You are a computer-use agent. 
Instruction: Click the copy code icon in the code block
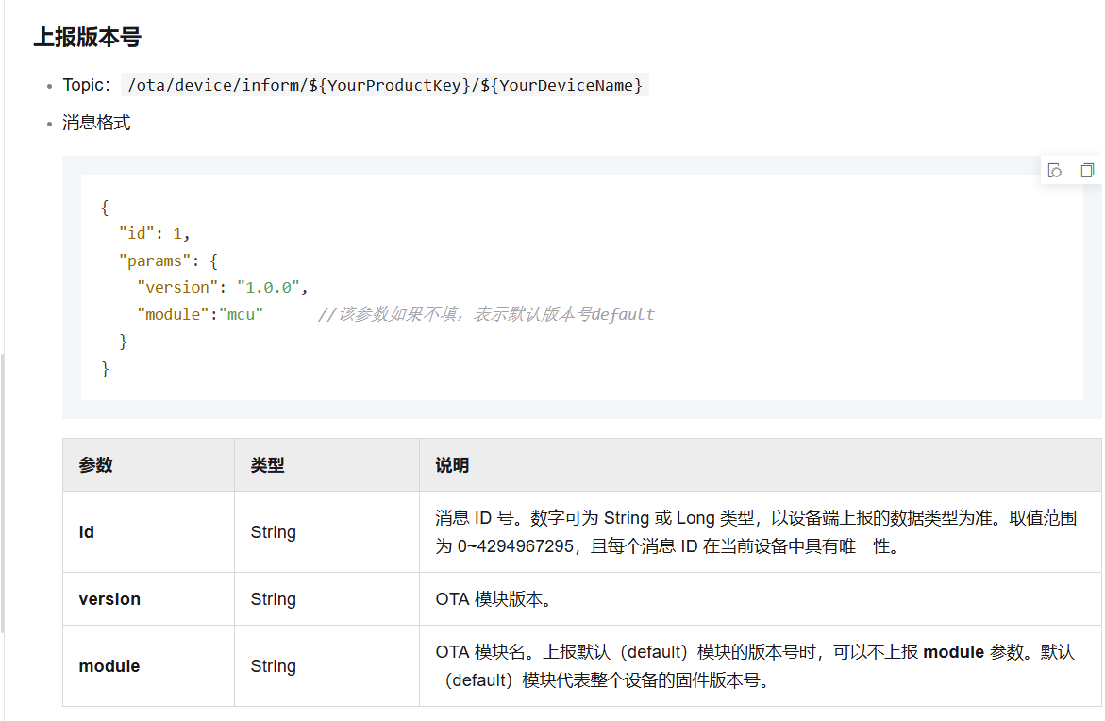click(1087, 171)
